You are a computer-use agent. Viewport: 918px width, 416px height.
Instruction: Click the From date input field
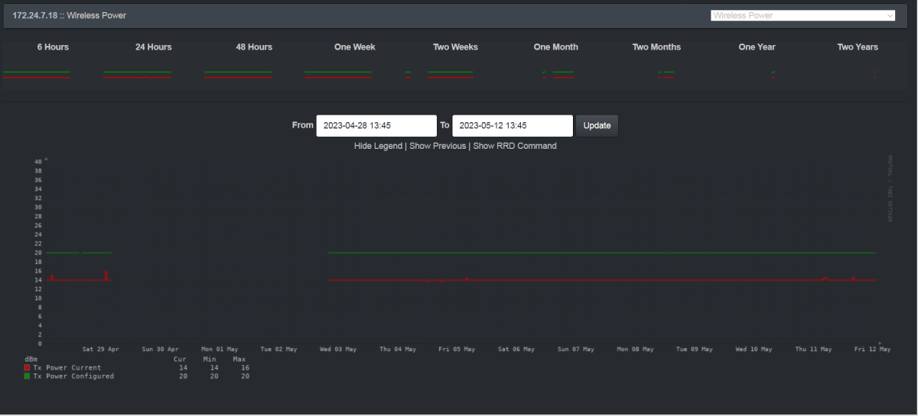376,125
